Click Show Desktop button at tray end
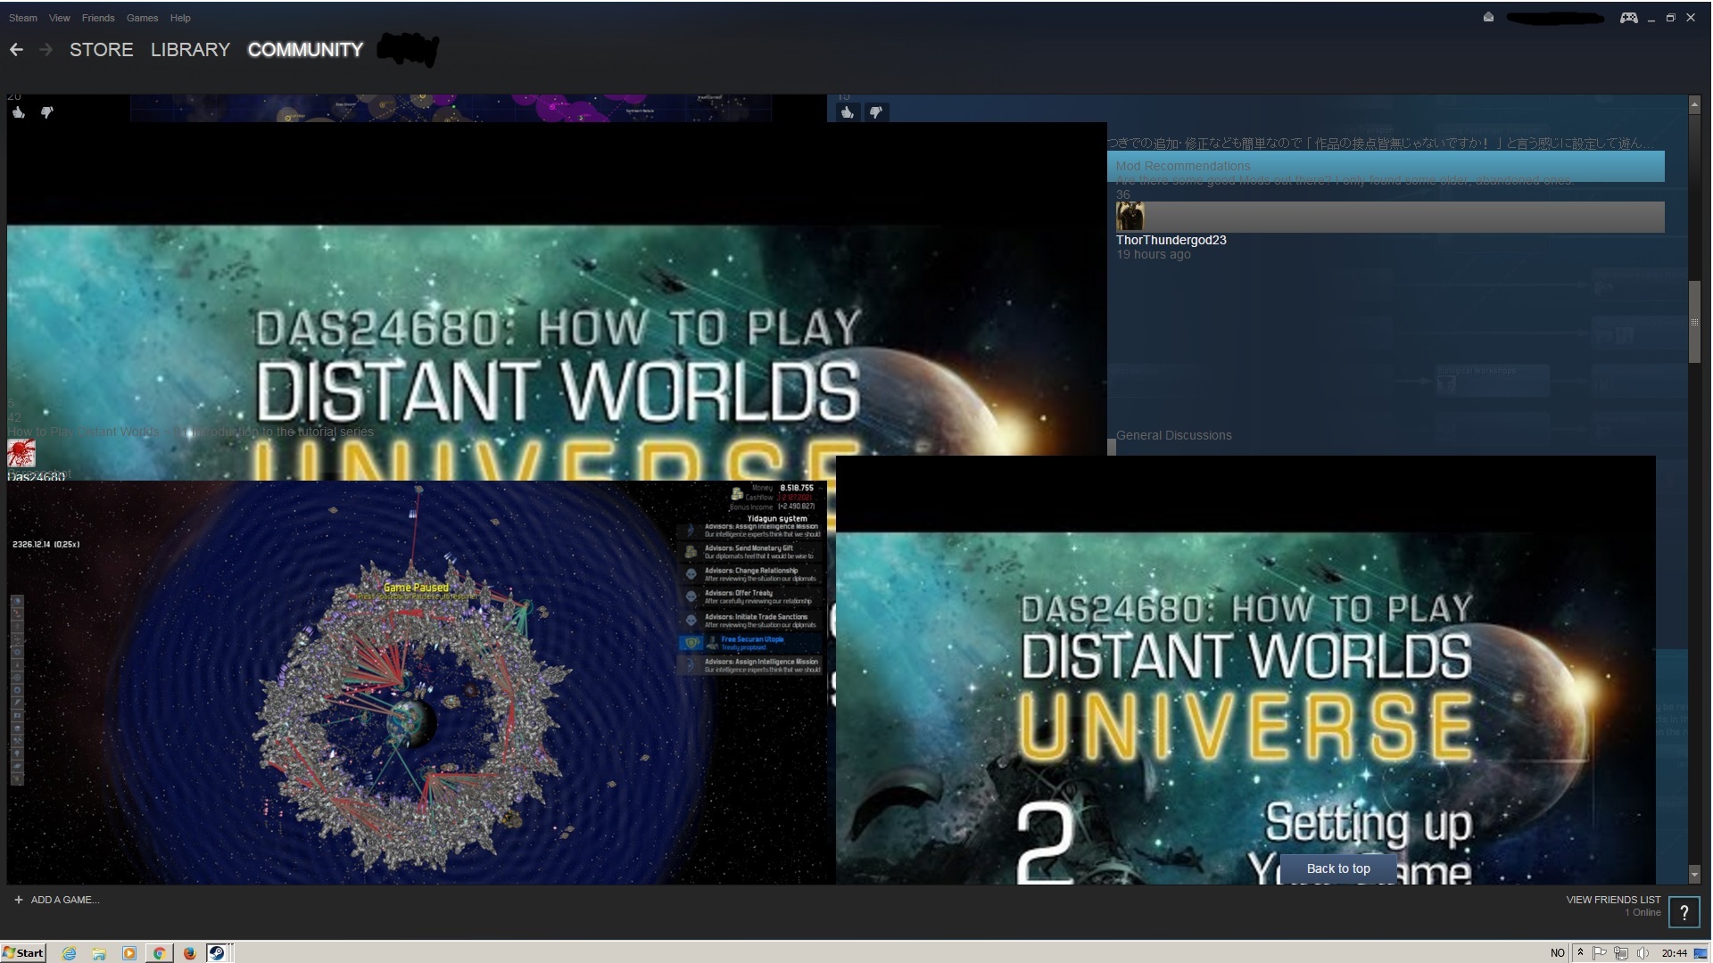This screenshot has height=963, width=1713. 1701,952
